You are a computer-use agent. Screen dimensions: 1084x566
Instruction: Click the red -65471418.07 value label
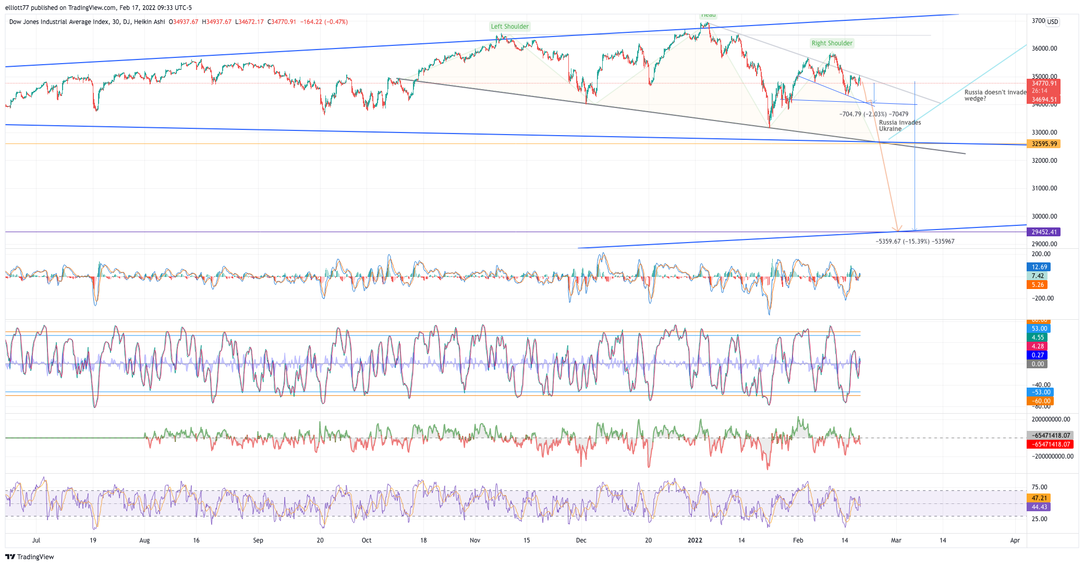1050,444
